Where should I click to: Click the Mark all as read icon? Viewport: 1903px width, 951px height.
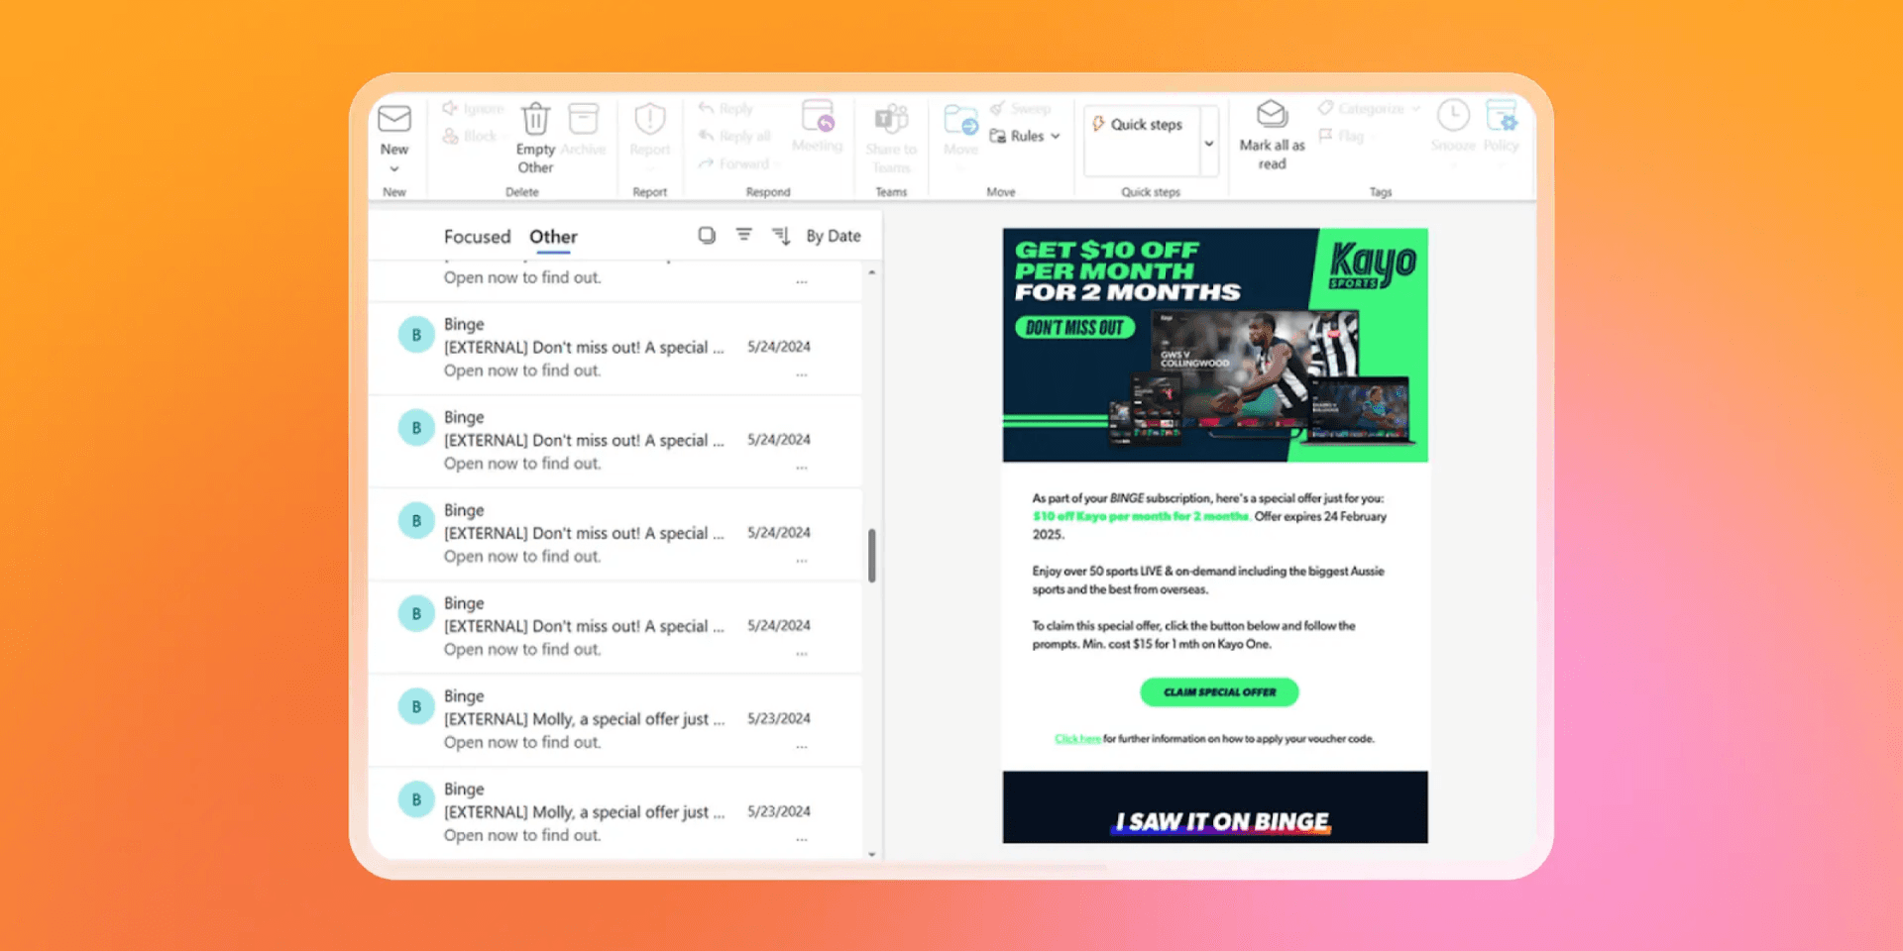[x=1272, y=114]
